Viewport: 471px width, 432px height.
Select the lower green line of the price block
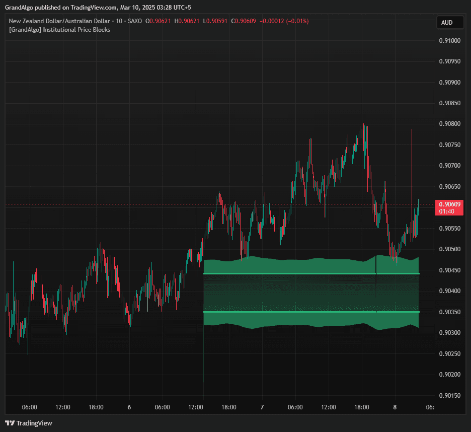point(302,312)
